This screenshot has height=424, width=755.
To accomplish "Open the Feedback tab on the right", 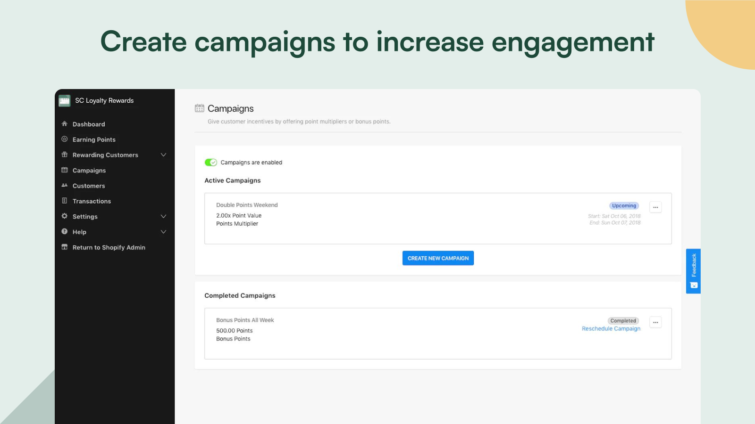I will pos(693,271).
